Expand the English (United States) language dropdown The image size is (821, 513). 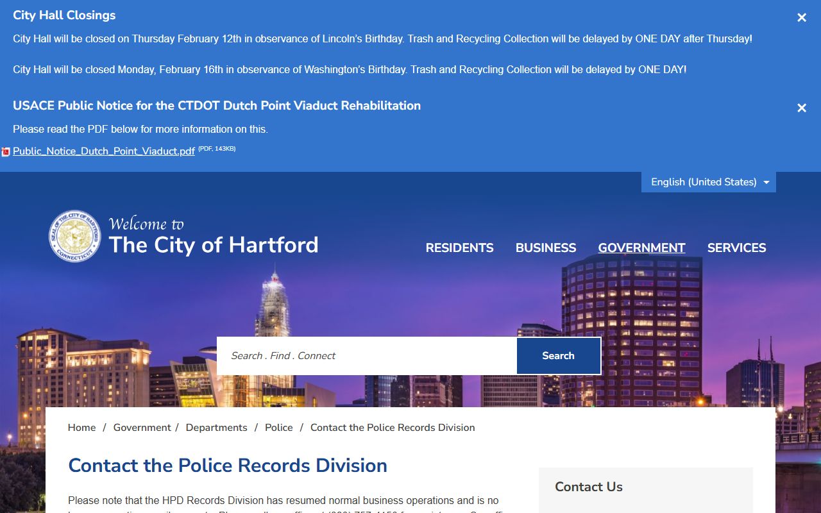(704, 182)
